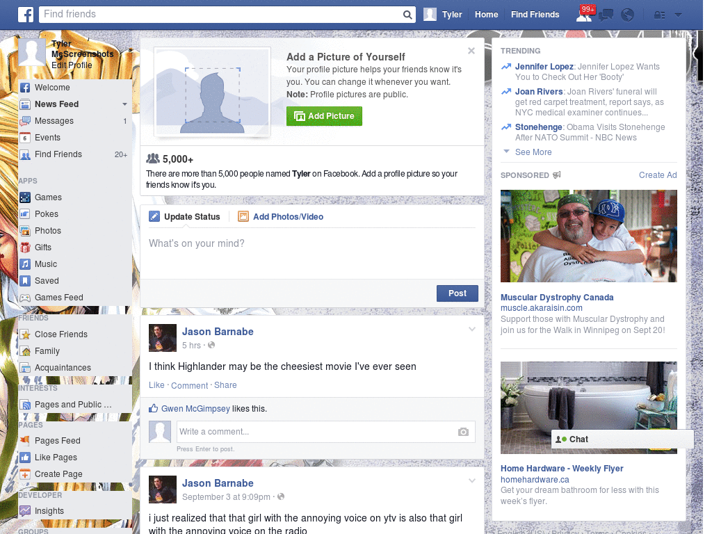Viewport: 712px width, 534px height.
Task: Click the search magnifier icon
Action: [407, 15]
